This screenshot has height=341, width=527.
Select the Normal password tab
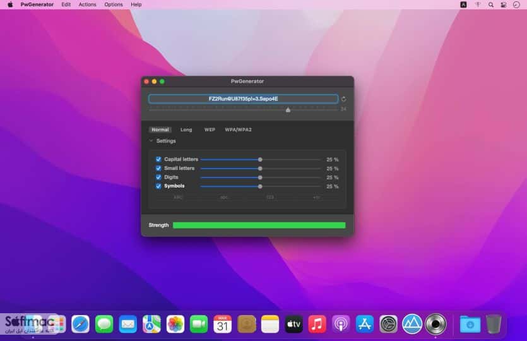[x=160, y=129]
